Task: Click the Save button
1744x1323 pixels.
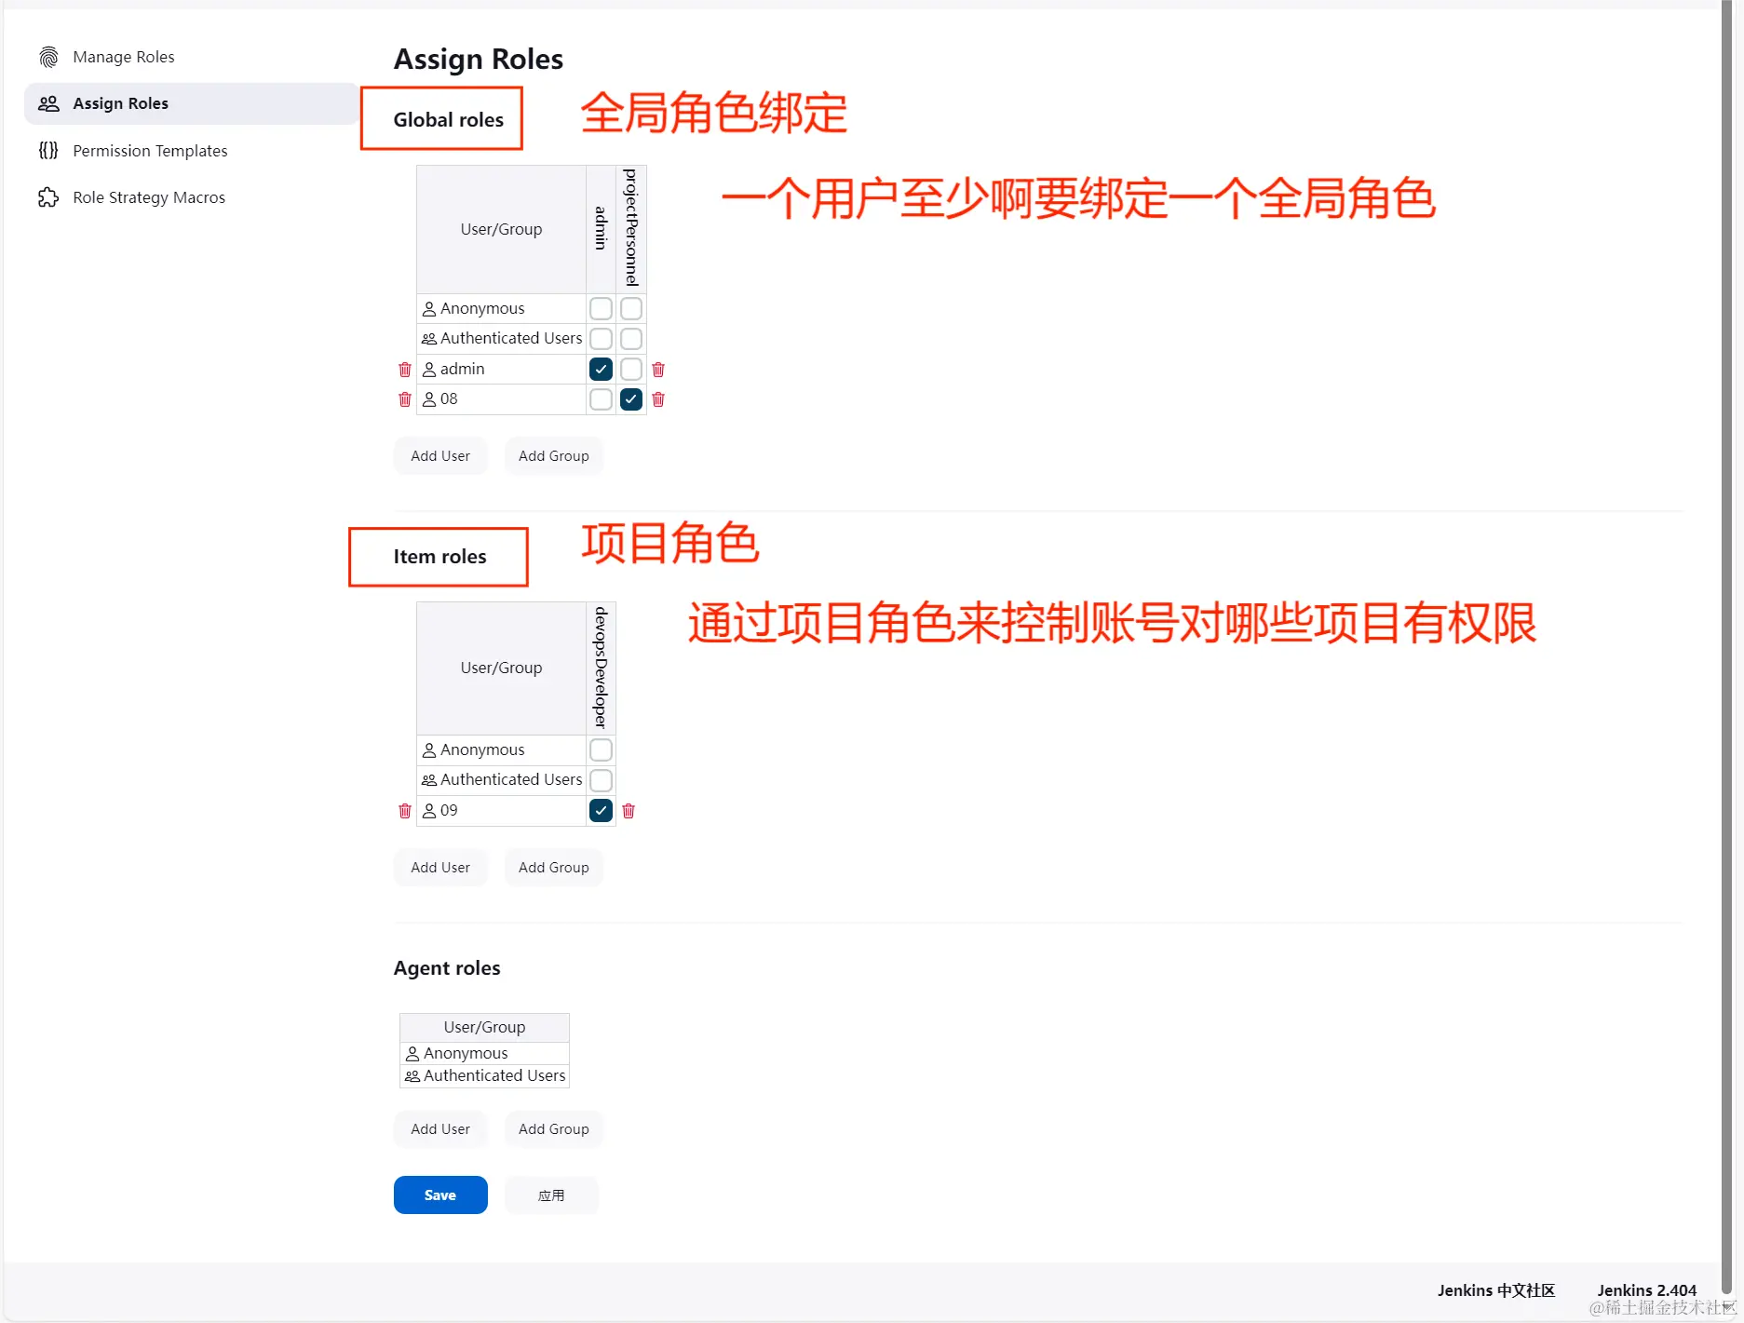Action: (x=439, y=1195)
